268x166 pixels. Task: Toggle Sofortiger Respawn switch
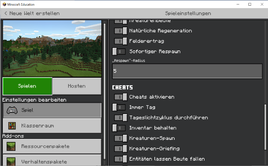119,52
